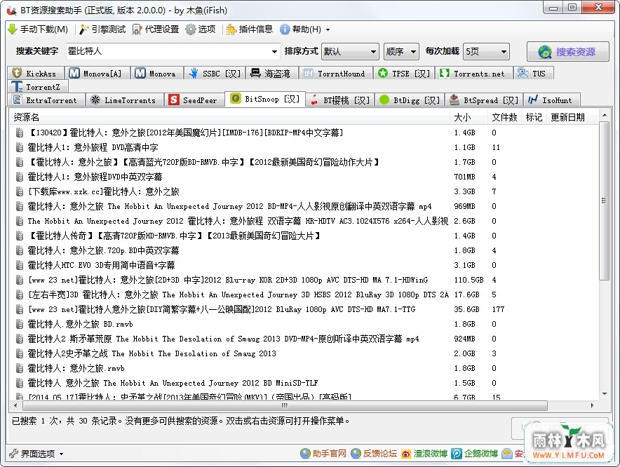Sort by the 文件数 column header
Screen dimensions: 620x467
coord(504,117)
